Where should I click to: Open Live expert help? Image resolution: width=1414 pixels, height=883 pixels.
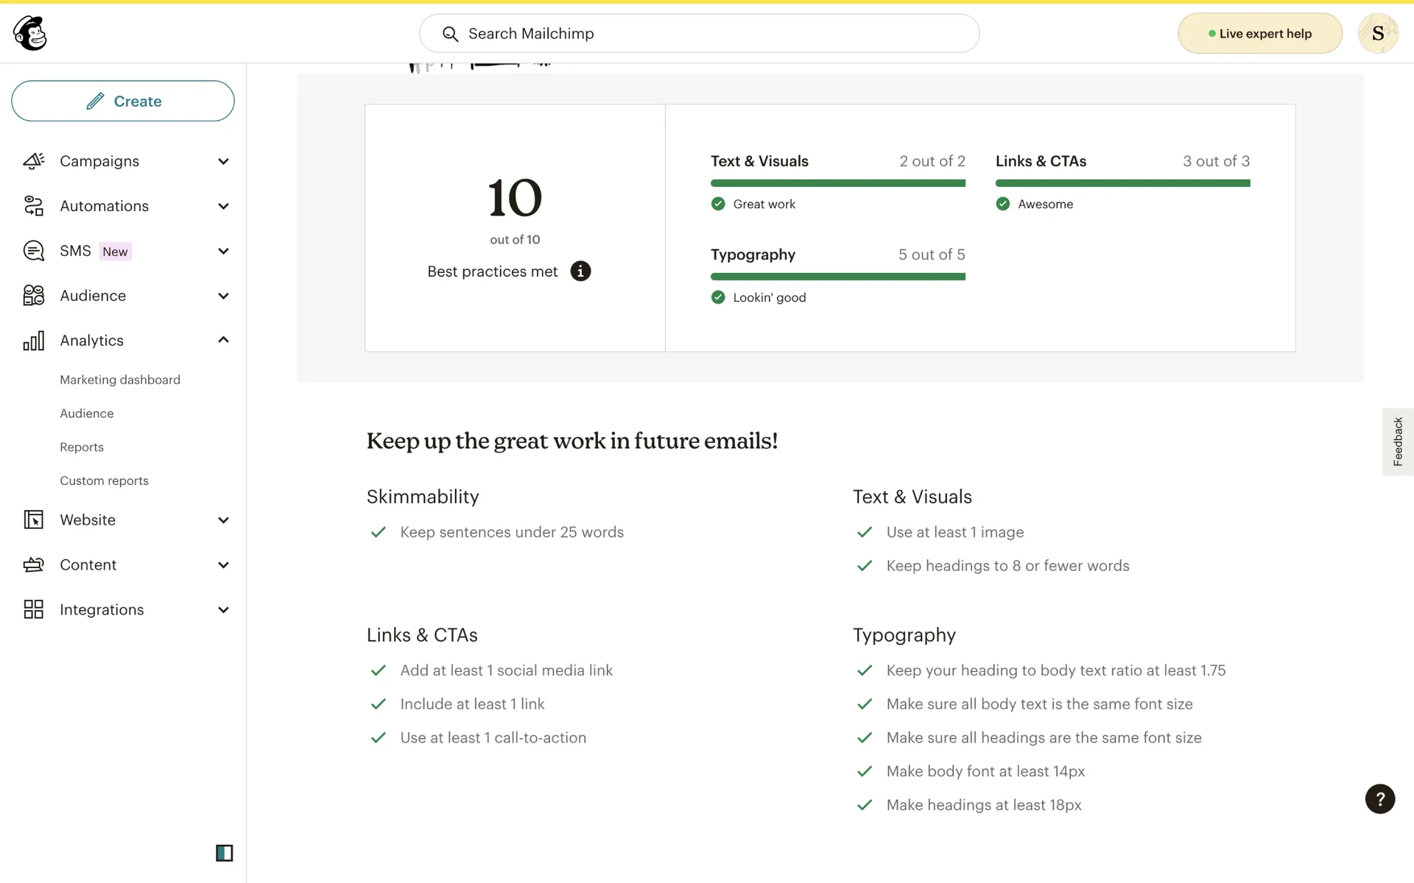click(x=1259, y=33)
